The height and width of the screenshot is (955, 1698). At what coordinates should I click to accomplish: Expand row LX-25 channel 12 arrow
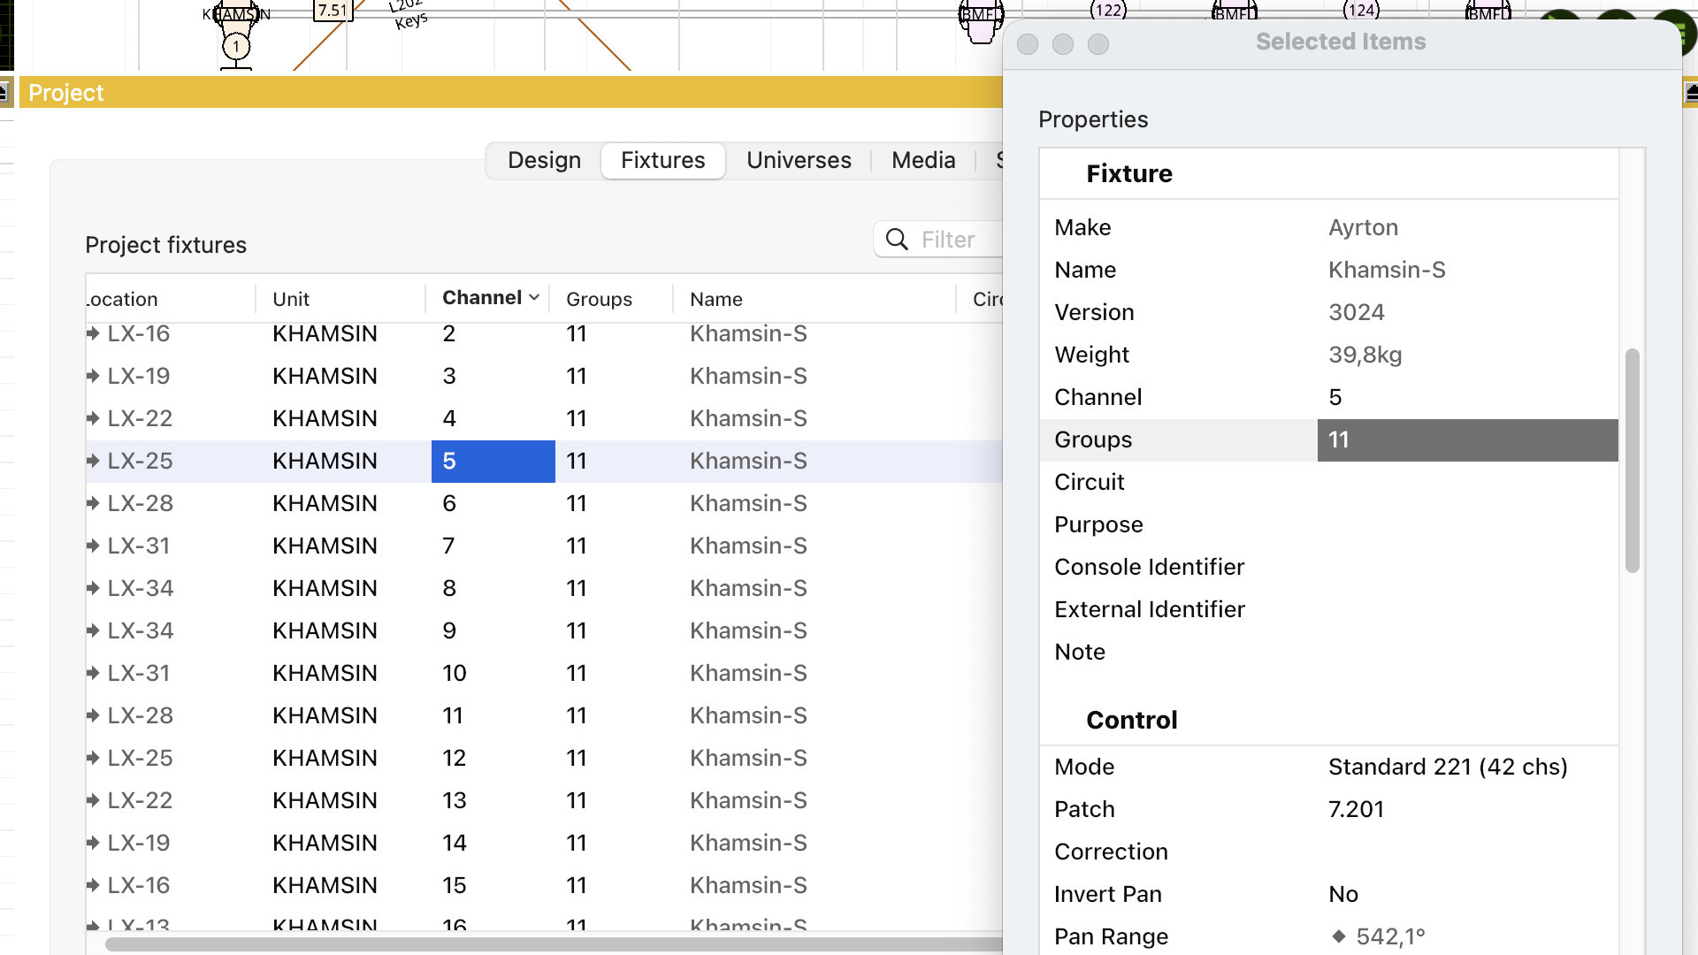tap(93, 758)
